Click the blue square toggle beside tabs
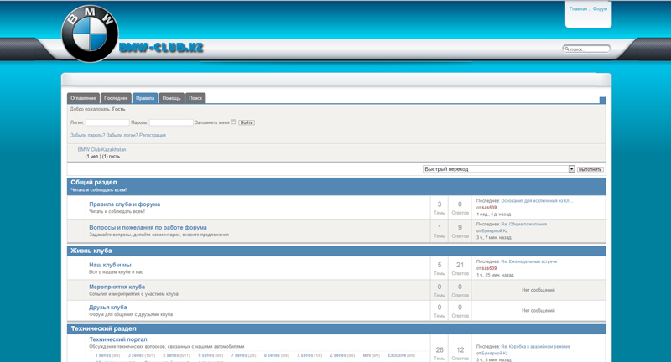671x362 pixels. coord(602,101)
